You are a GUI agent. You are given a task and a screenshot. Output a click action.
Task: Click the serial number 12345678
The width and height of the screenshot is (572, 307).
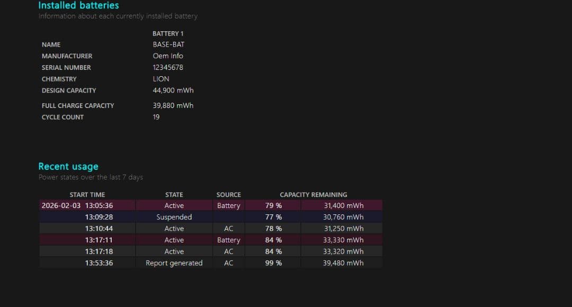pyautogui.click(x=168, y=67)
